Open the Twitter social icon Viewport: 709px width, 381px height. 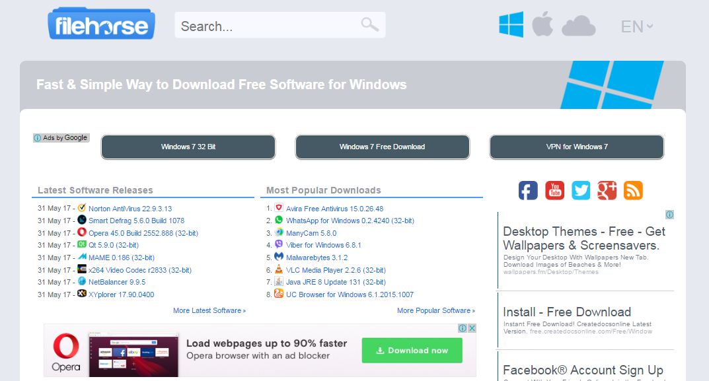[581, 190]
